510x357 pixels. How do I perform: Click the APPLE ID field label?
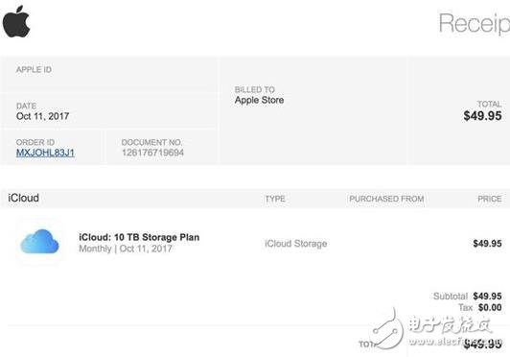coord(34,69)
